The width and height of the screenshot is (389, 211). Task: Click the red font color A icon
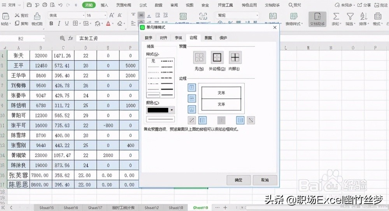[x=108, y=24]
